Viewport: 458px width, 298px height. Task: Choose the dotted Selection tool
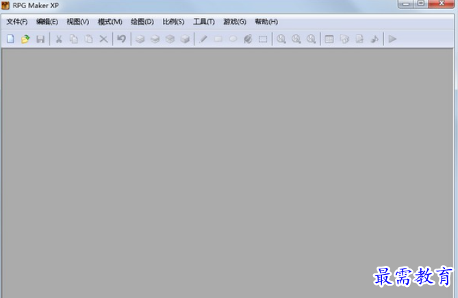pyautogui.click(x=263, y=39)
